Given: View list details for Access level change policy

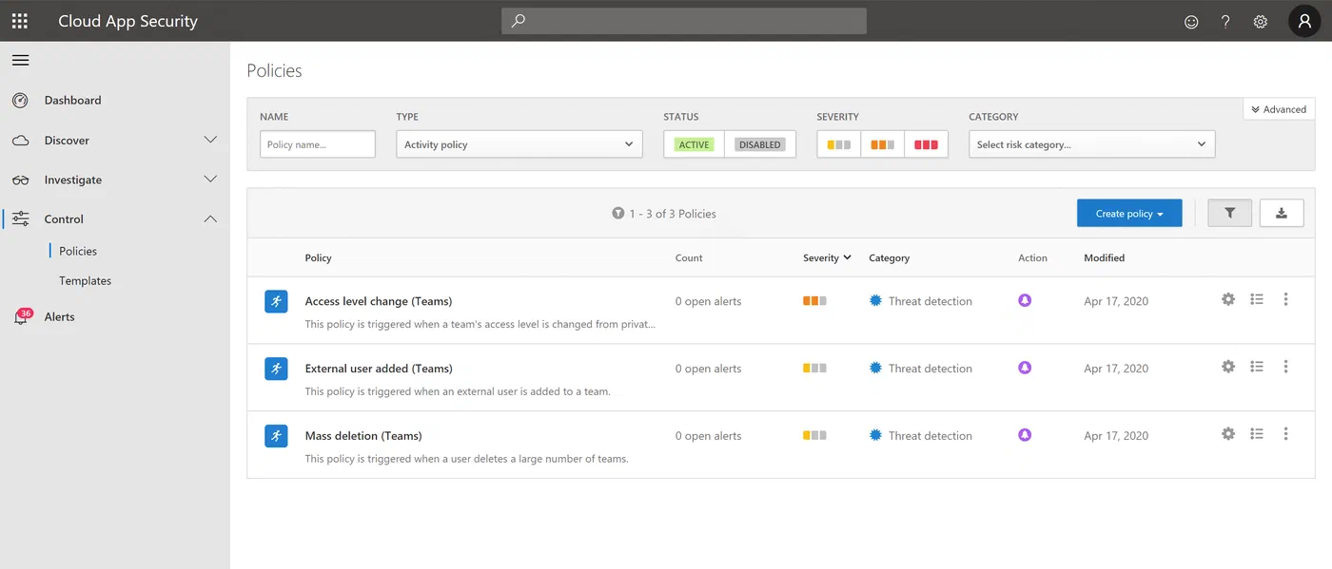Looking at the screenshot, I should pos(1257,299).
